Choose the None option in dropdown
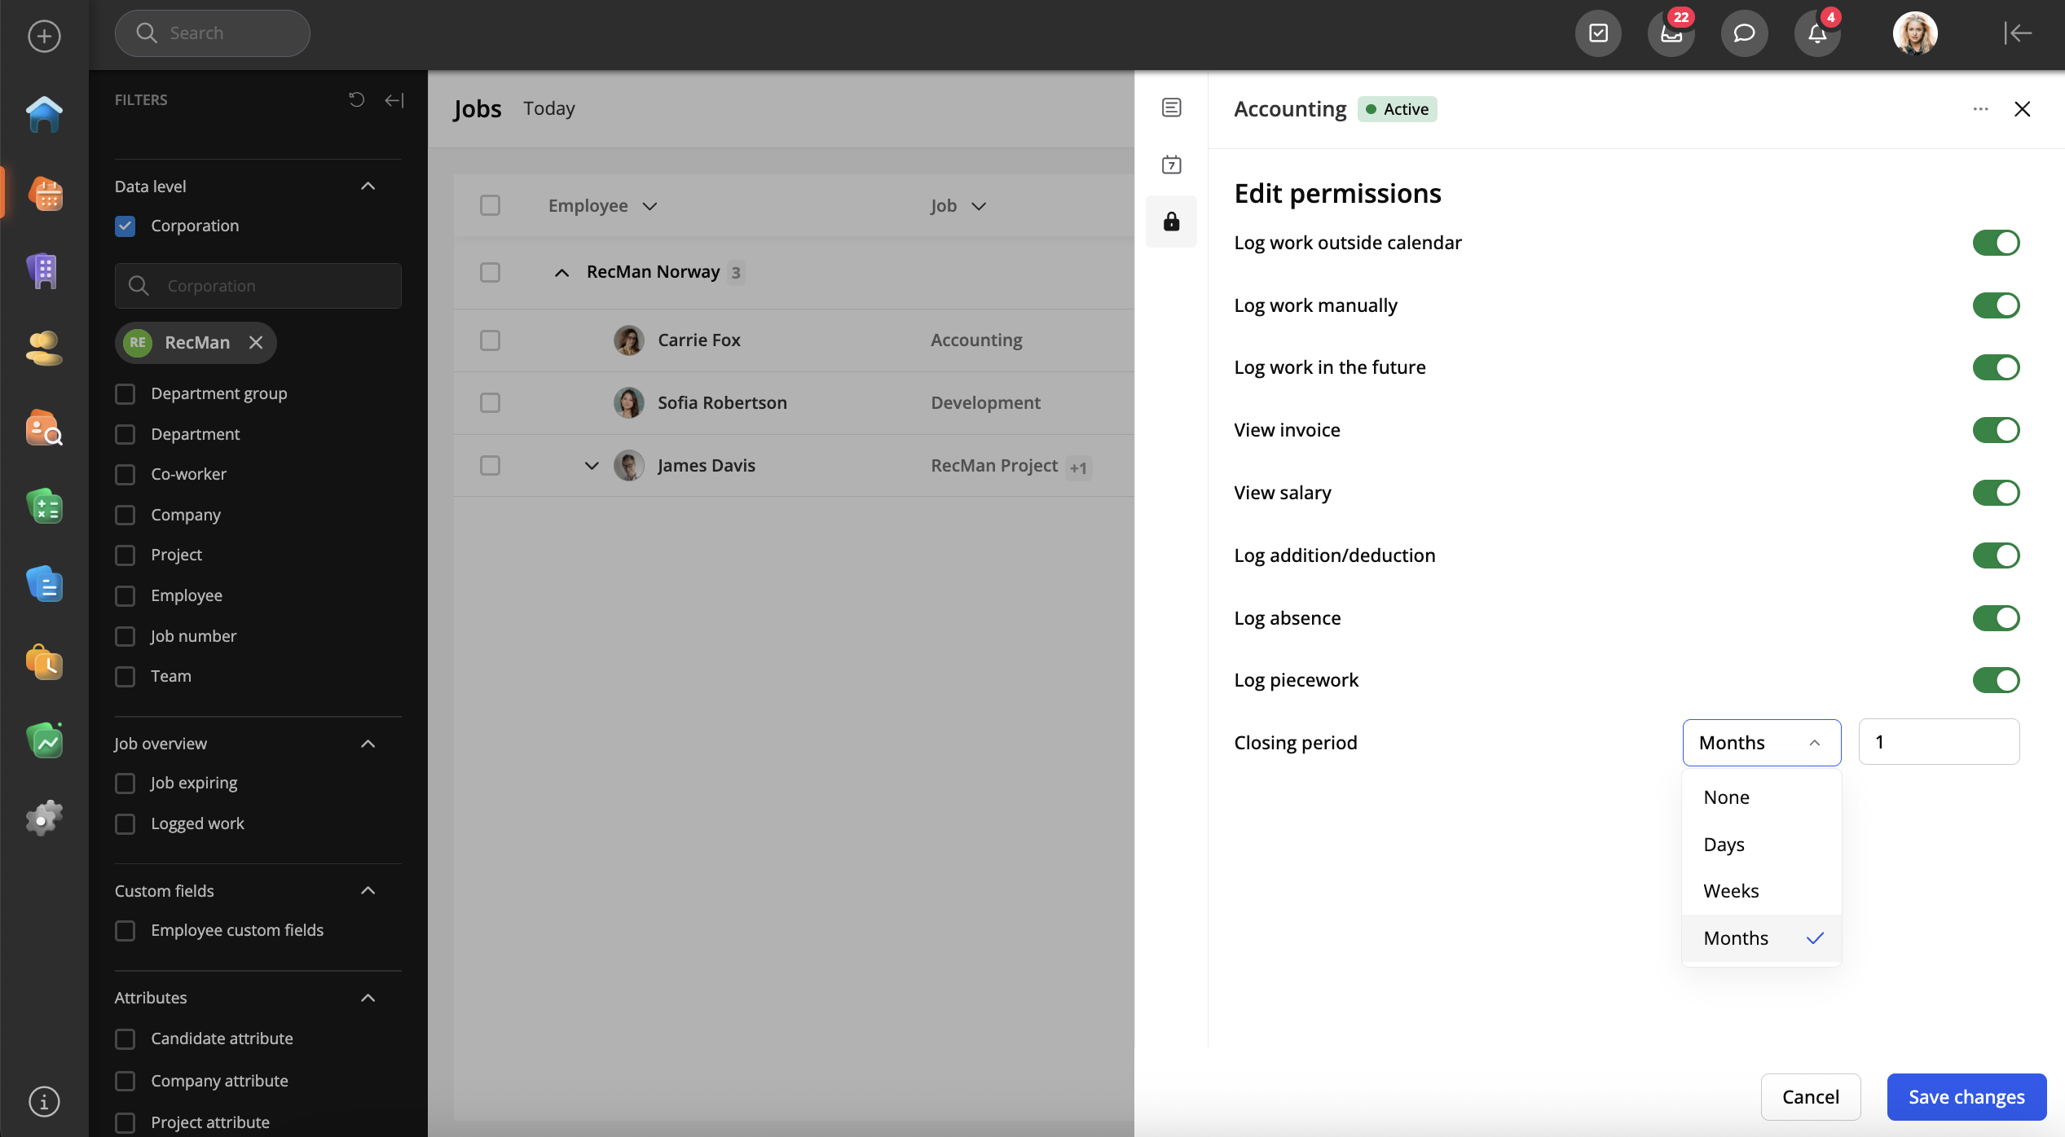The height and width of the screenshot is (1137, 2065). [x=1726, y=797]
